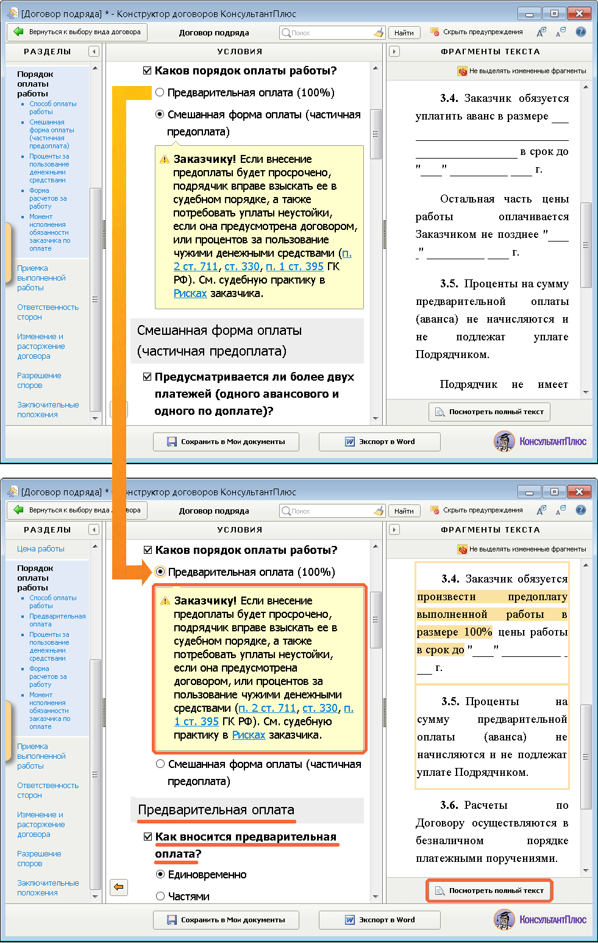Toggle the ФРАГМЕНТЫ ТЕКСТА panel arrow in lower window
The image size is (598, 943).
click(394, 530)
